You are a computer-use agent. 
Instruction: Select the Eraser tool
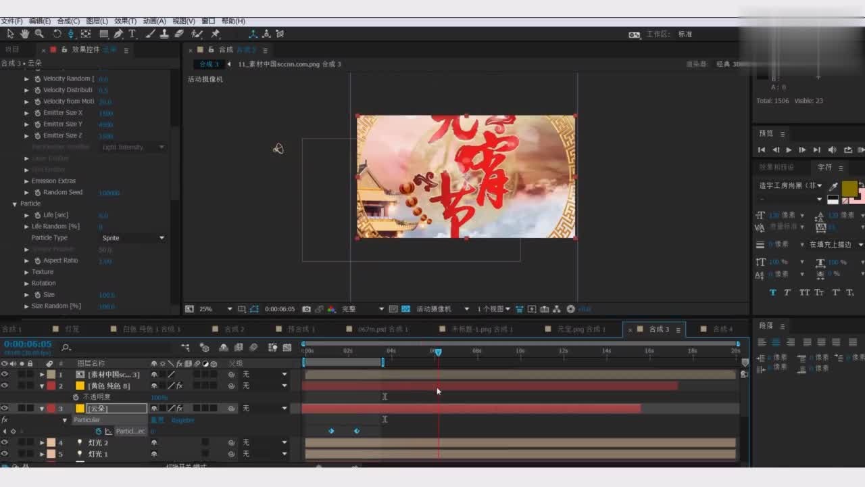click(x=179, y=34)
